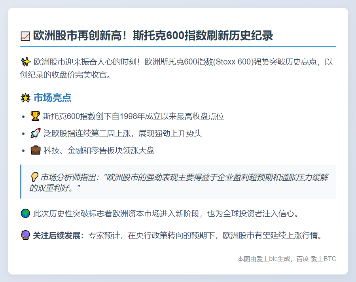
Task: Click the bold 关注后续发展 label
Action: pos(59,236)
